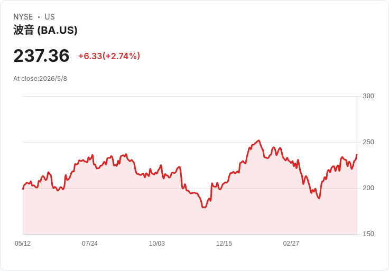Click the 波音 (BA.US) stock title
Screen dimensions: 389x271
(x=45, y=30)
